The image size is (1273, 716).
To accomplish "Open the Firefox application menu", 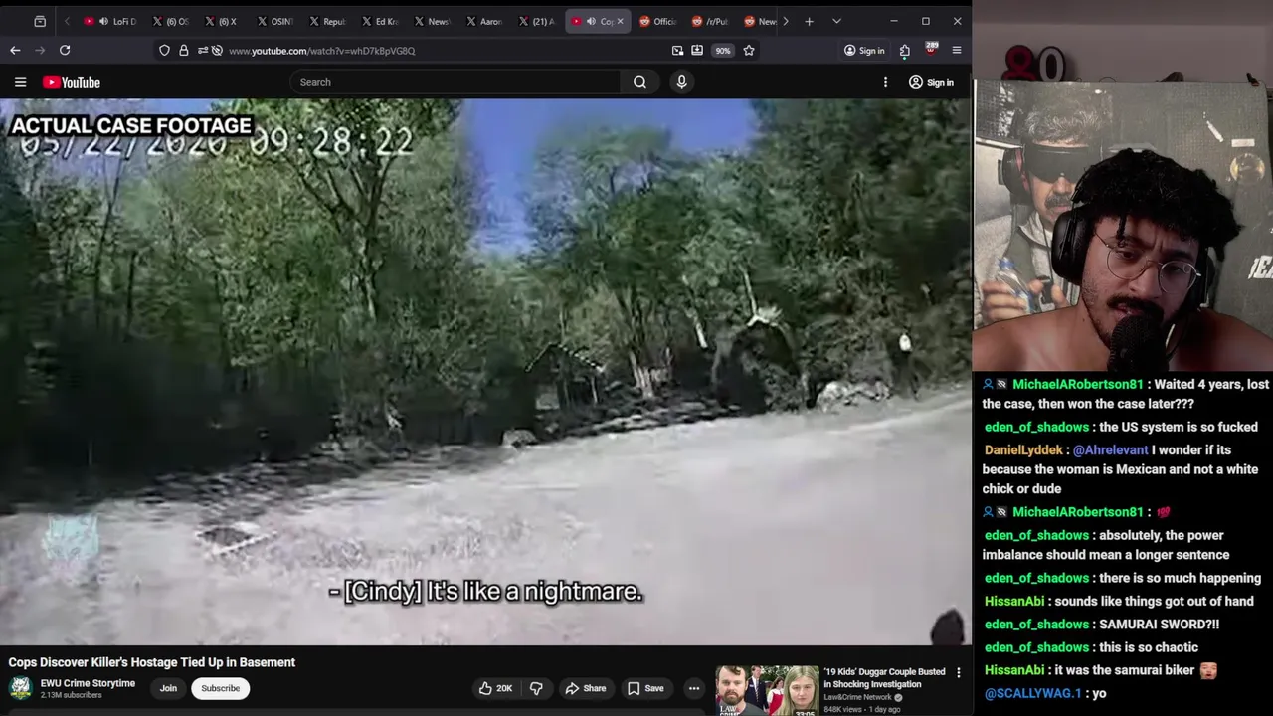I will point(957,50).
